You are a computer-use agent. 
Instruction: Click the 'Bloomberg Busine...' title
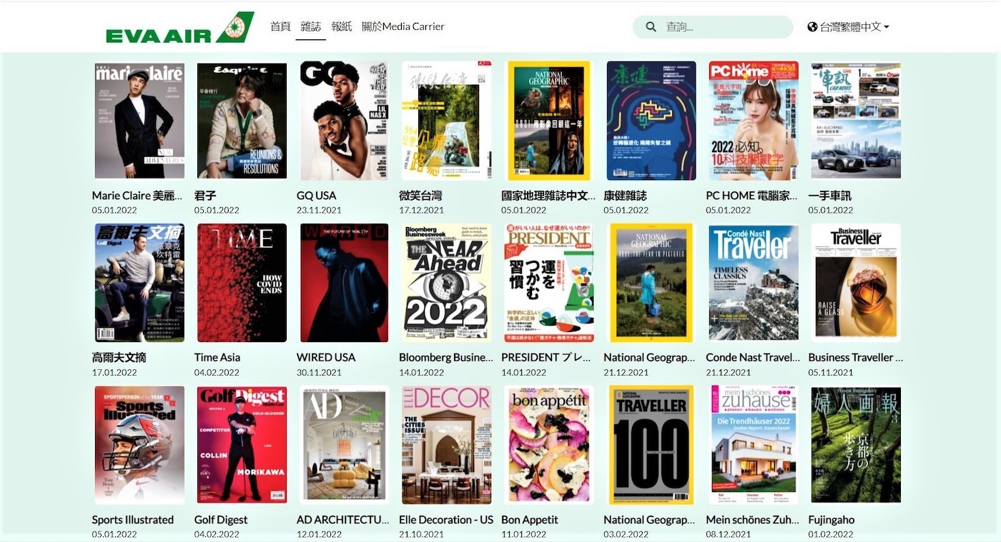[x=446, y=357]
